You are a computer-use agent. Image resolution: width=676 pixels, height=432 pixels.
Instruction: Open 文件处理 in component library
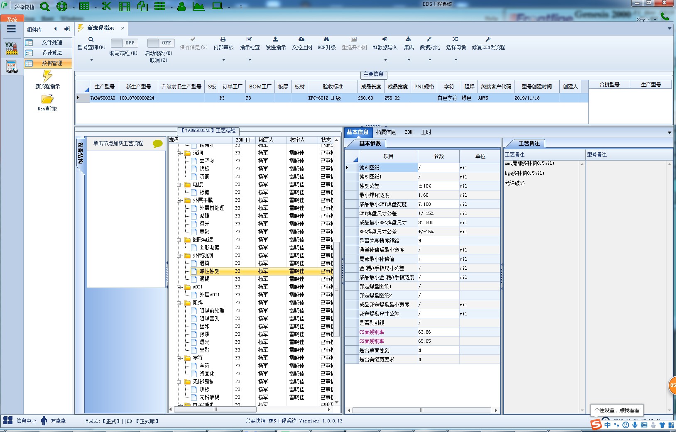[x=48, y=42]
